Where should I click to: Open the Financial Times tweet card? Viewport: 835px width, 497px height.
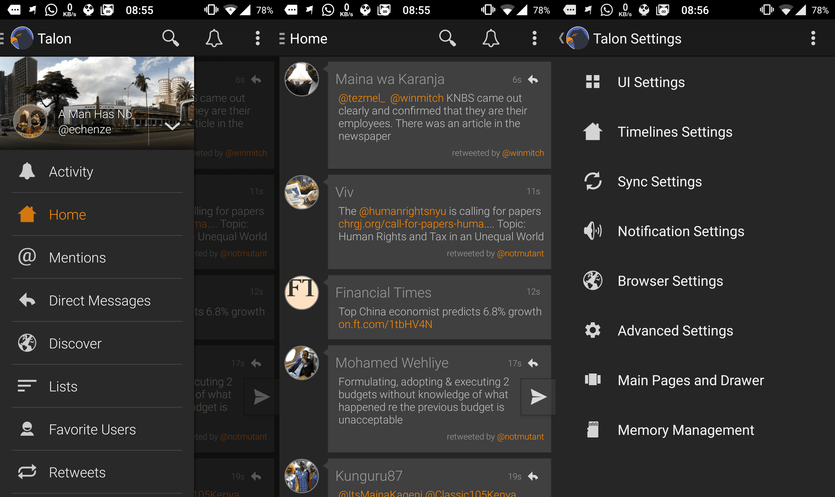pyautogui.click(x=439, y=307)
